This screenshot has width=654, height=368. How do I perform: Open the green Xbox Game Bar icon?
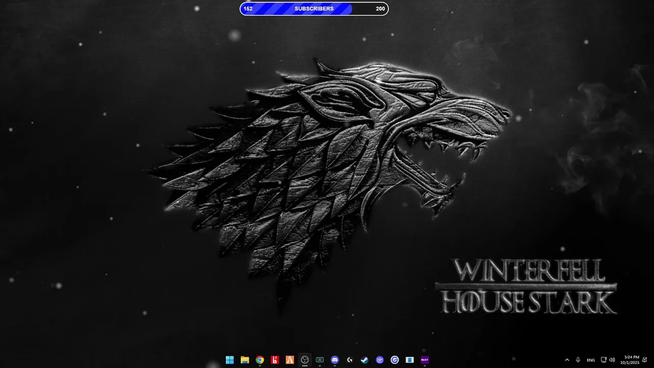(x=320, y=360)
